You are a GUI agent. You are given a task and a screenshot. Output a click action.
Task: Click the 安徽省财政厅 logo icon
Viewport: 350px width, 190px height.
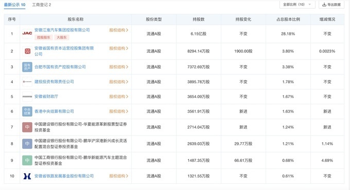(27, 97)
